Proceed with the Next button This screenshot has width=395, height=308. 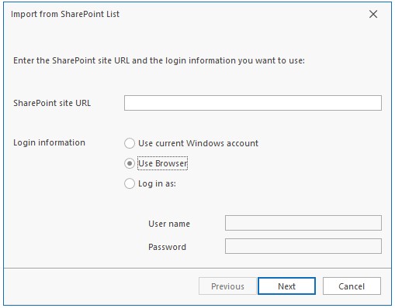tap(286, 286)
